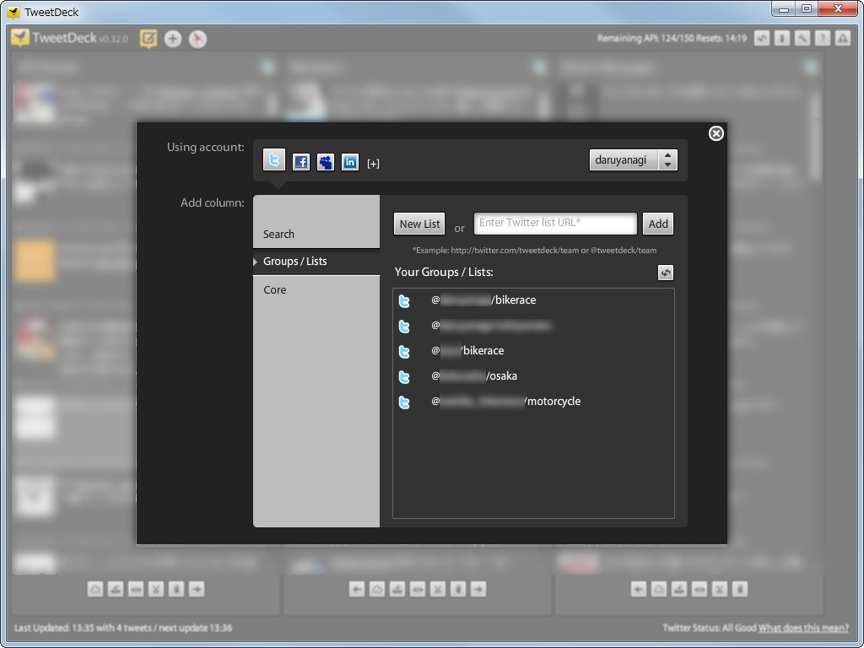Click X icon under the middle column
The image size is (864, 648).
438,590
